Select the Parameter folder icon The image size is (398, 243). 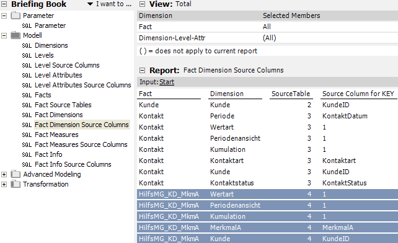click(15, 15)
